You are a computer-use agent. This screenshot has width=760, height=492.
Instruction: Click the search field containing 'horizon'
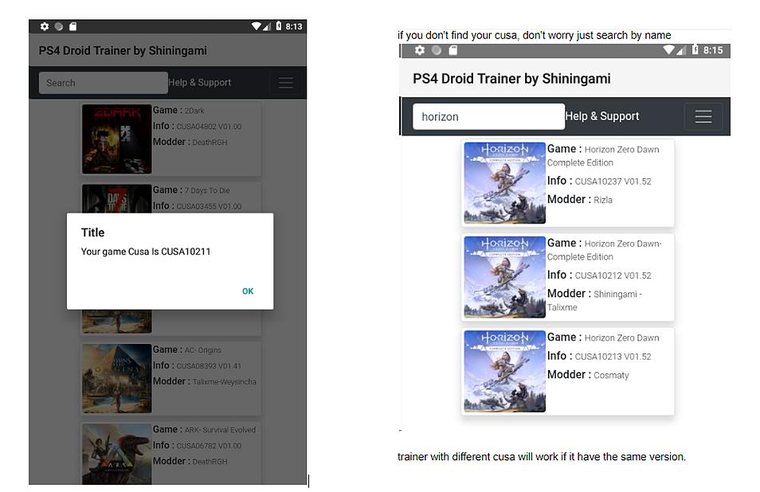point(488,116)
